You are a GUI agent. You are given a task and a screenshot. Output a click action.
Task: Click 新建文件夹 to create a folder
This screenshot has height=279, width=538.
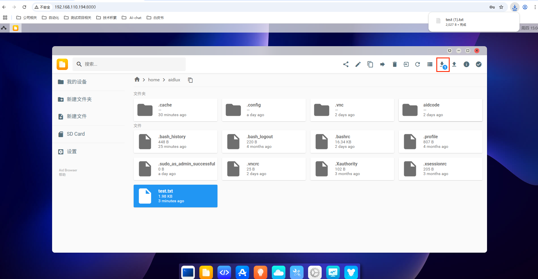tap(79, 99)
